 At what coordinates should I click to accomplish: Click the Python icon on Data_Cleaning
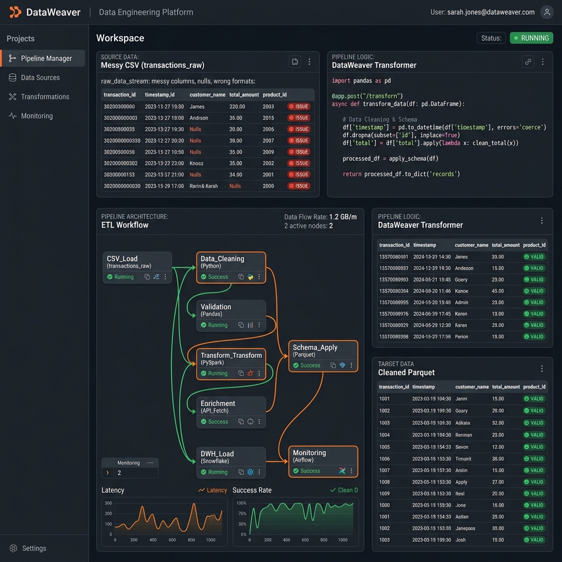coord(250,277)
